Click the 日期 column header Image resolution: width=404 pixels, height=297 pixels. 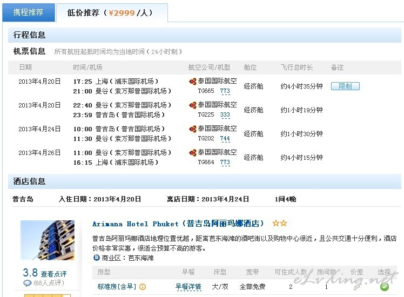pyautogui.click(x=25, y=67)
